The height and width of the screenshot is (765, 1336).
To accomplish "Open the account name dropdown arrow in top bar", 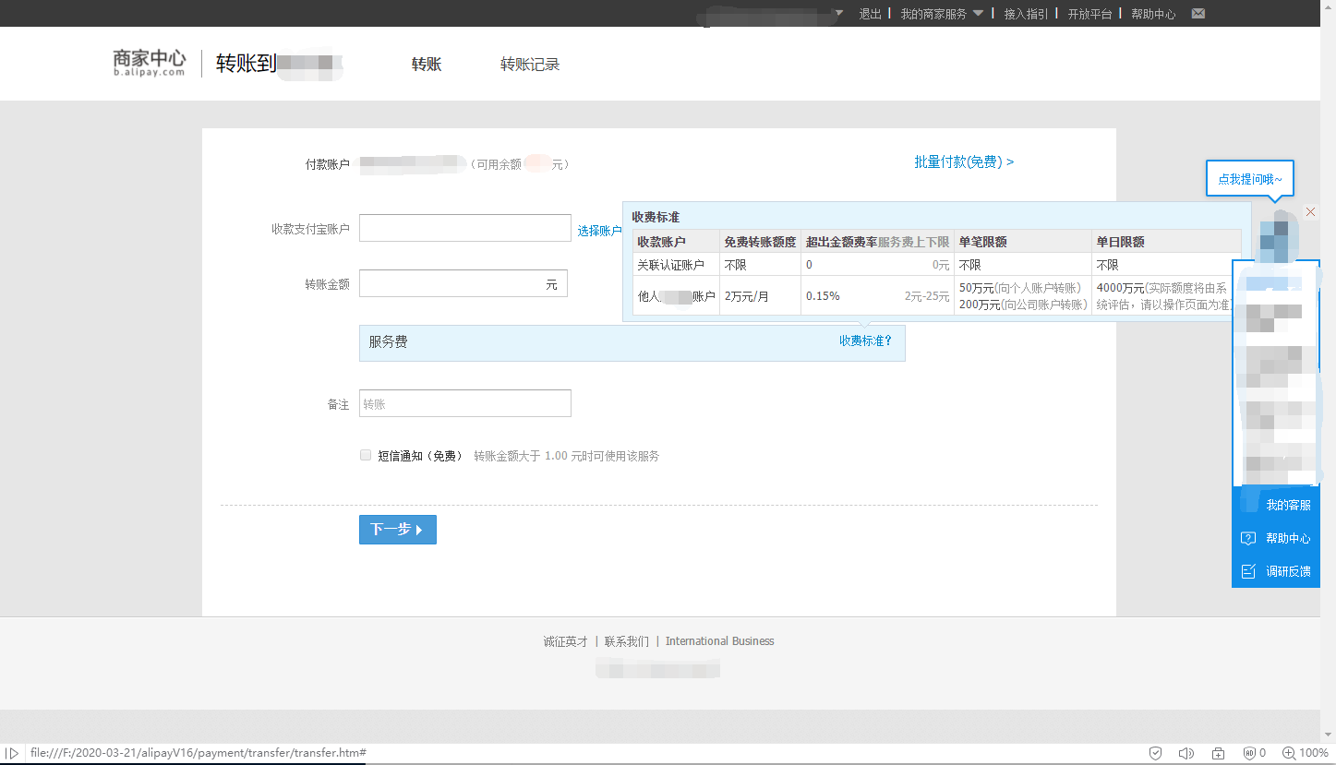I will click(x=839, y=14).
